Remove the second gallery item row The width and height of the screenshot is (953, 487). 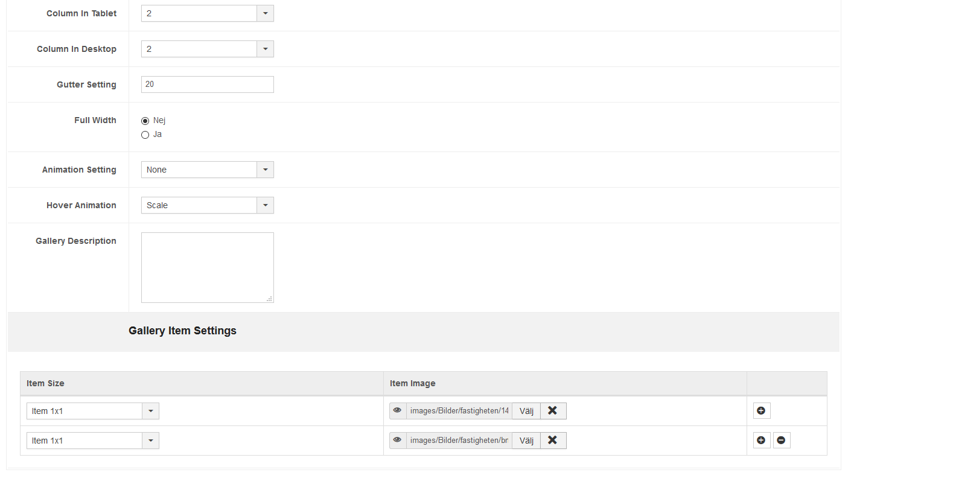pyautogui.click(x=782, y=441)
